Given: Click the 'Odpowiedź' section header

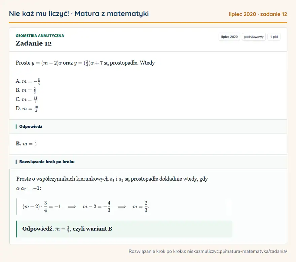Looking at the screenshot, I should coord(148,126).
